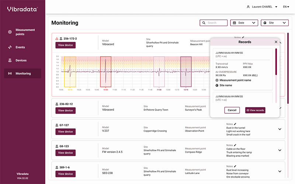Click the Vibradata logo
The height and width of the screenshot is (184, 295).
[x=22, y=9]
